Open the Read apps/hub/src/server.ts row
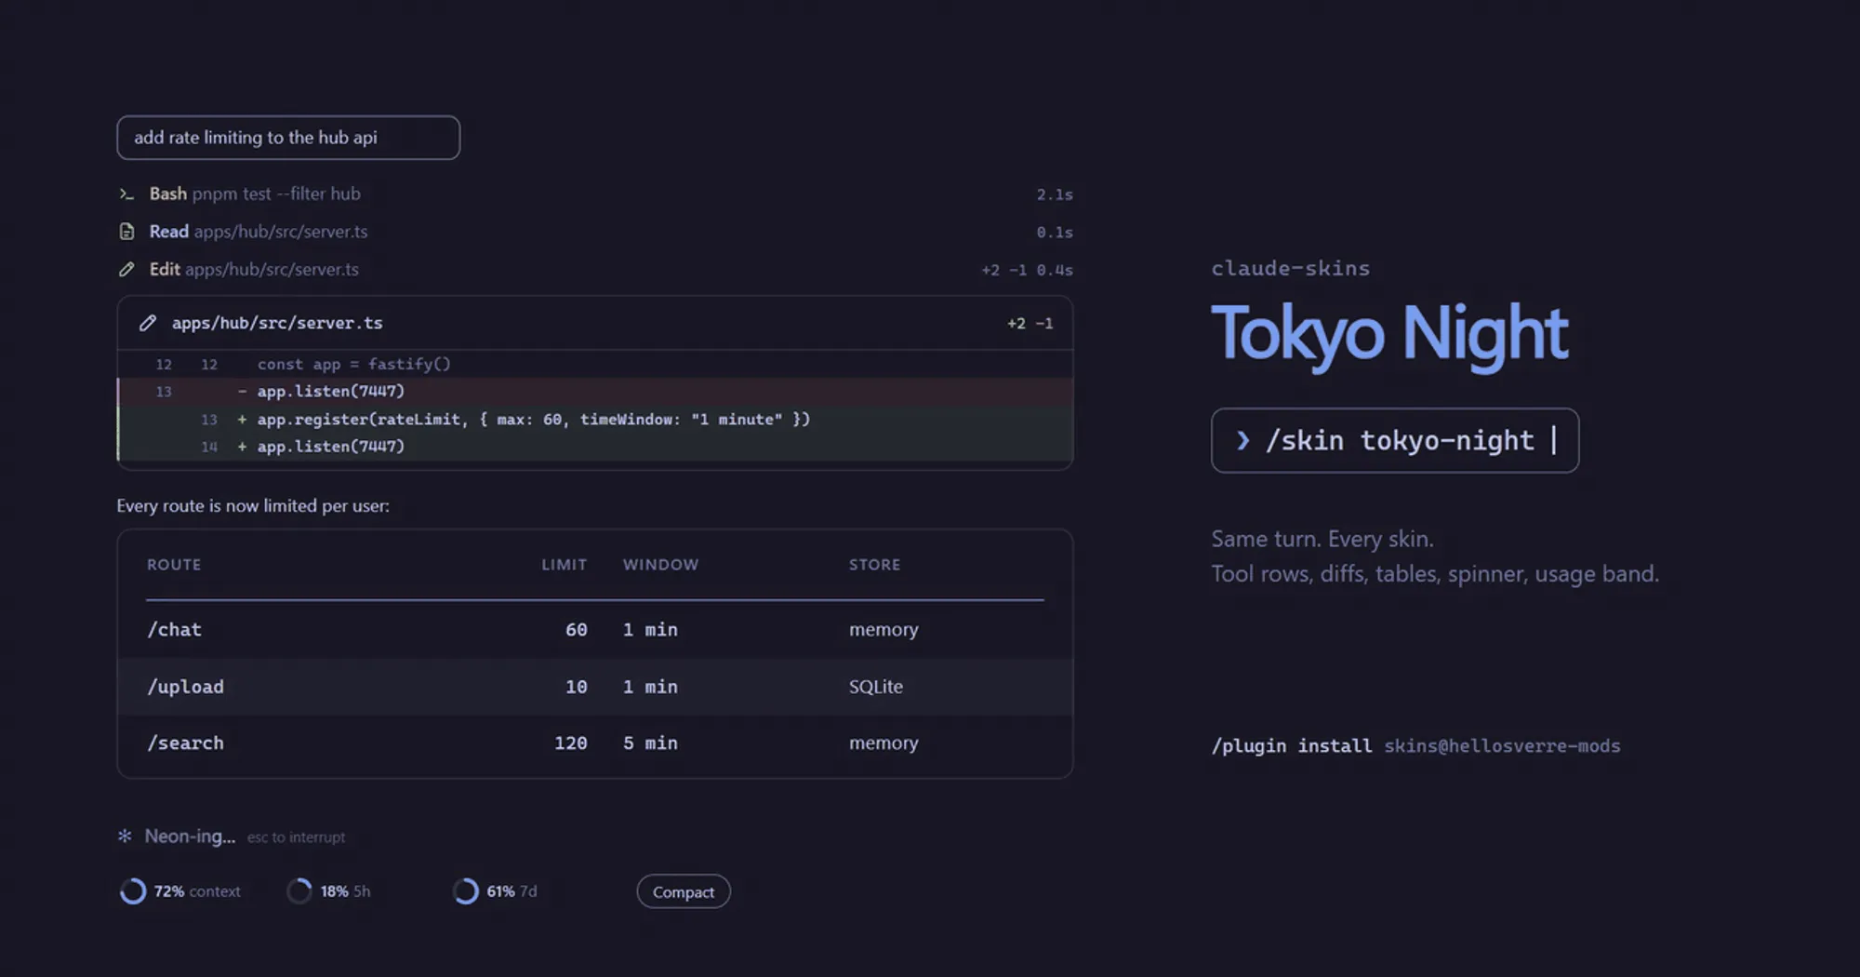This screenshot has height=977, width=1860. coord(595,231)
